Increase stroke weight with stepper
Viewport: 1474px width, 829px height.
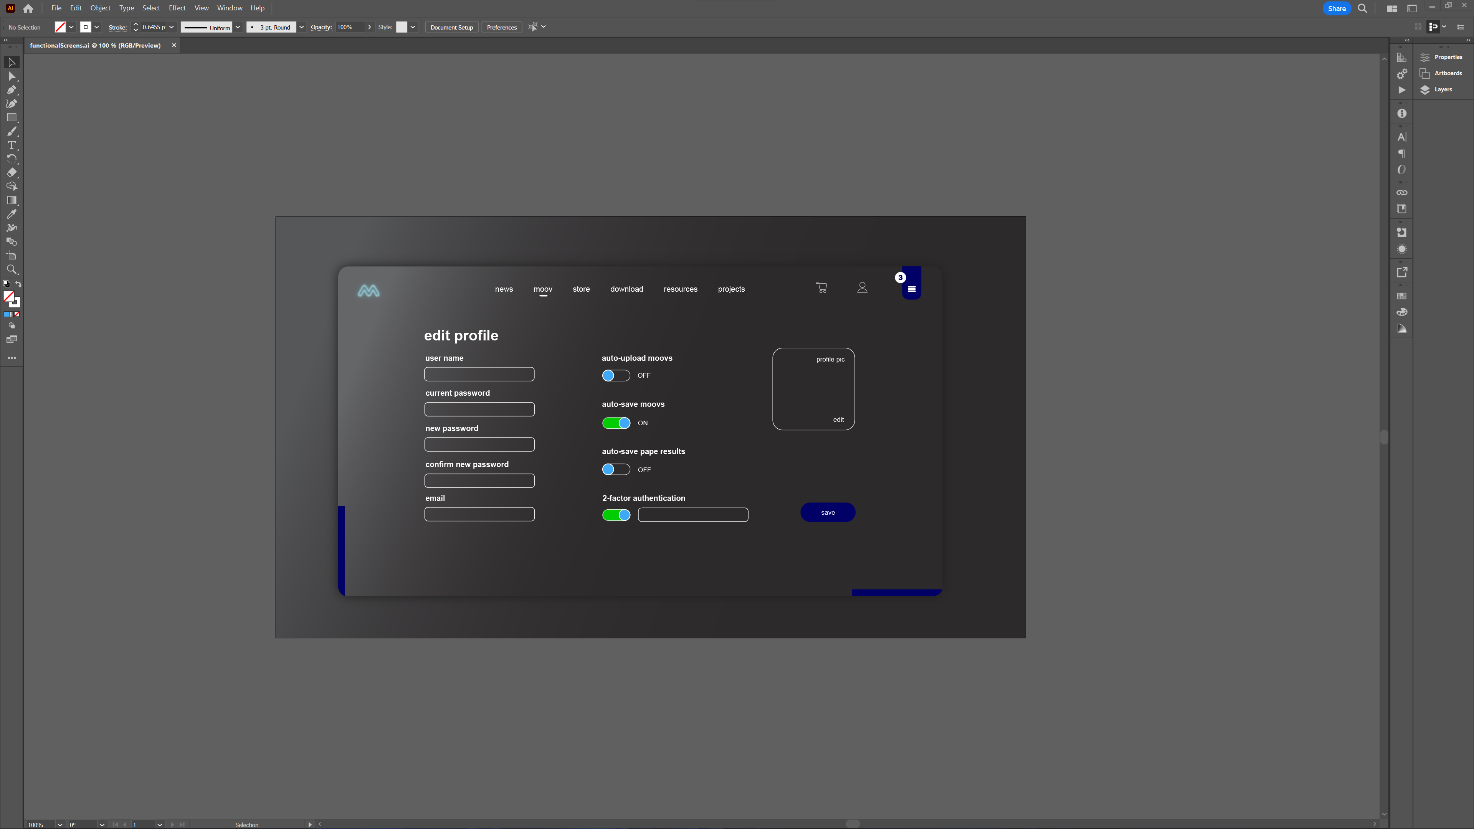(136, 24)
